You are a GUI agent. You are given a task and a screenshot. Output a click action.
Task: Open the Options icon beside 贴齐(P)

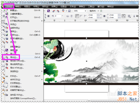[x=101, y=11]
